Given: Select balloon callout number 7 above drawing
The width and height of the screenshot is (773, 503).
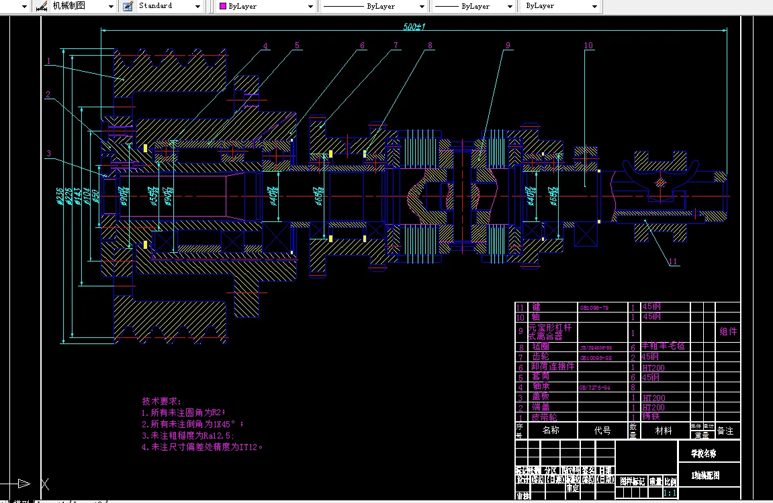Looking at the screenshot, I should (396, 46).
